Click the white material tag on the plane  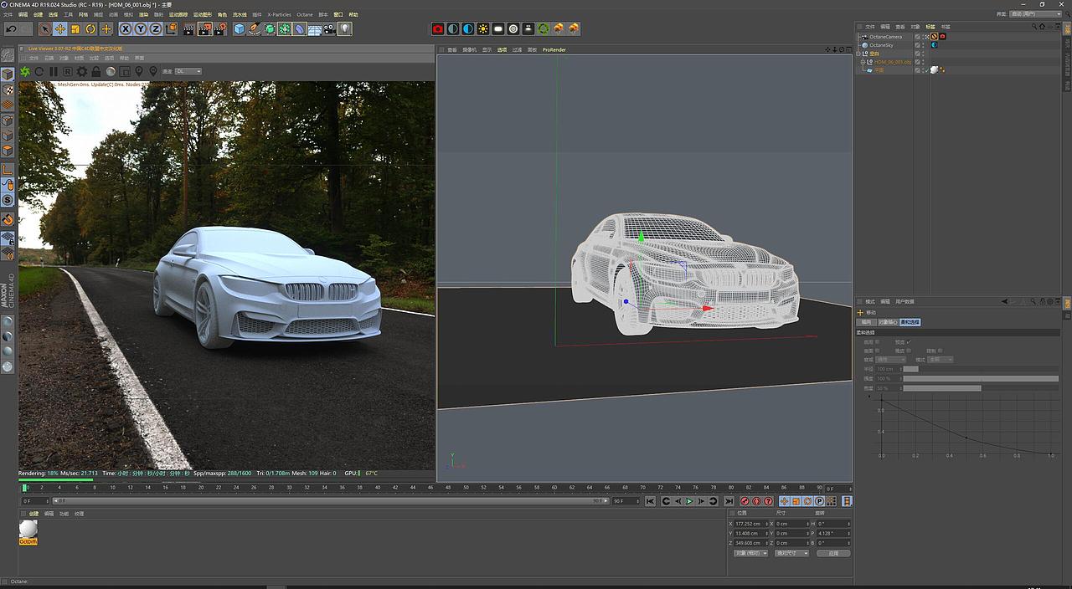934,69
